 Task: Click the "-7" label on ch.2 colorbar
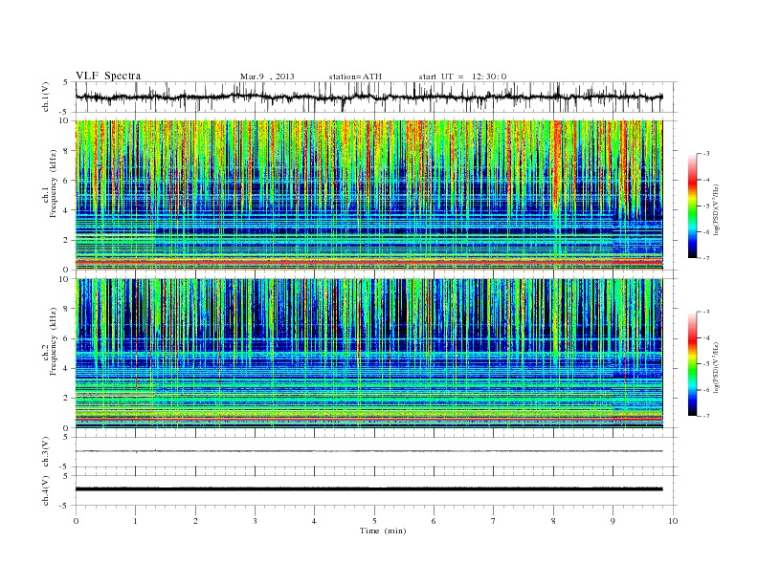706,416
